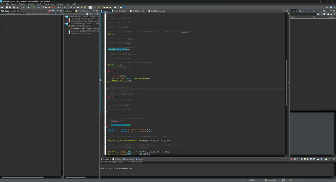Click the Name column header in Variables
Screen dimensions: 336x182
pyautogui.click(x=301, y=17)
